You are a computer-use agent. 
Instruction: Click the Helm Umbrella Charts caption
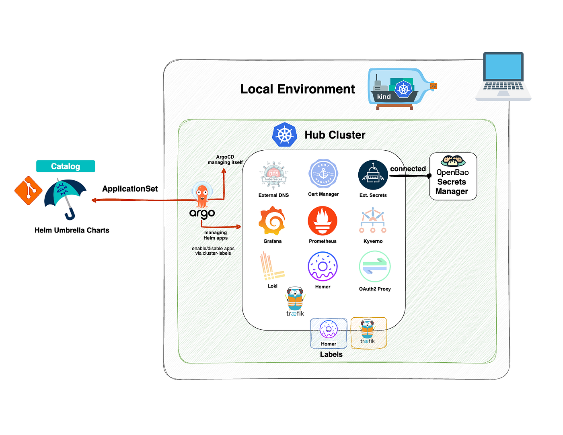pyautogui.click(x=72, y=230)
